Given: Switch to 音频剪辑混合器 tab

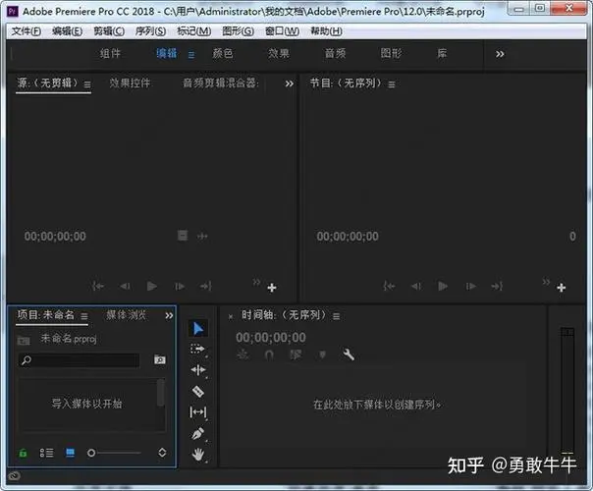Looking at the screenshot, I should point(221,82).
